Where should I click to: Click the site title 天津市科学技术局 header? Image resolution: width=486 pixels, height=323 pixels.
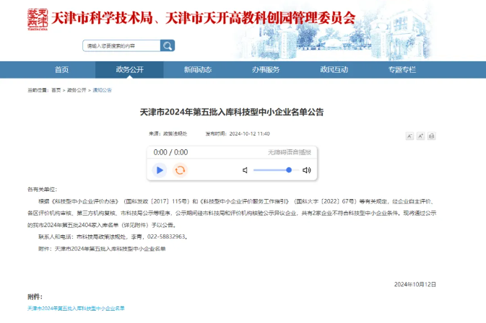(x=203, y=18)
